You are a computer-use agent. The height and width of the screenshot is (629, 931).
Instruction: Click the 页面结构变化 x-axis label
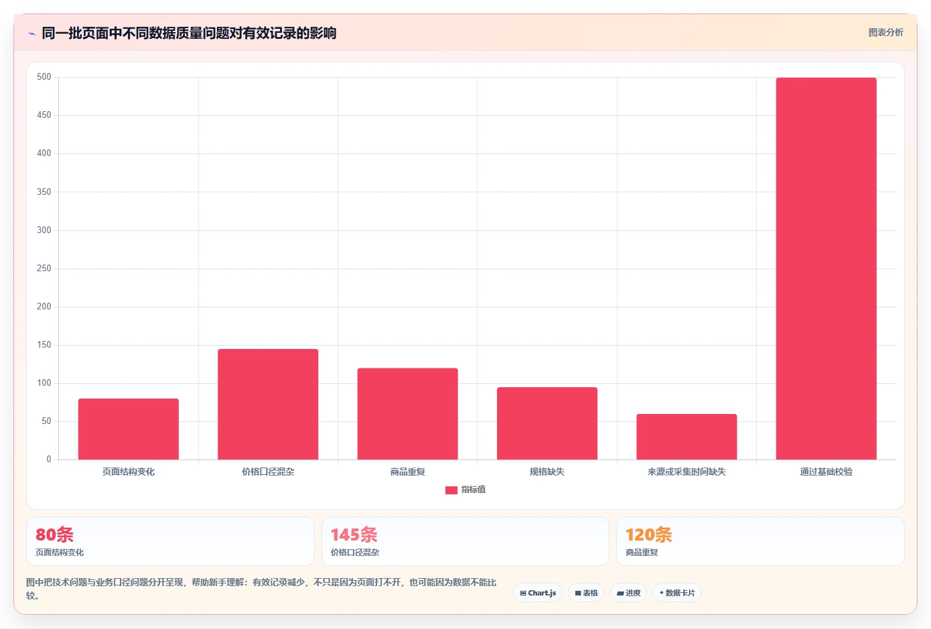(x=129, y=472)
